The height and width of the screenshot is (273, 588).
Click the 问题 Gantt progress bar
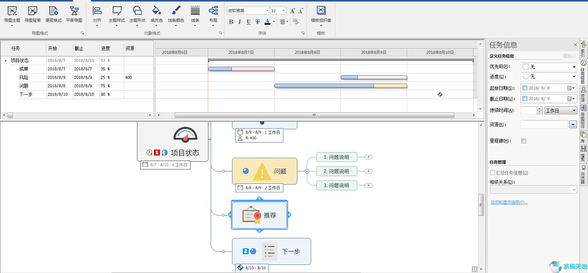point(341,86)
